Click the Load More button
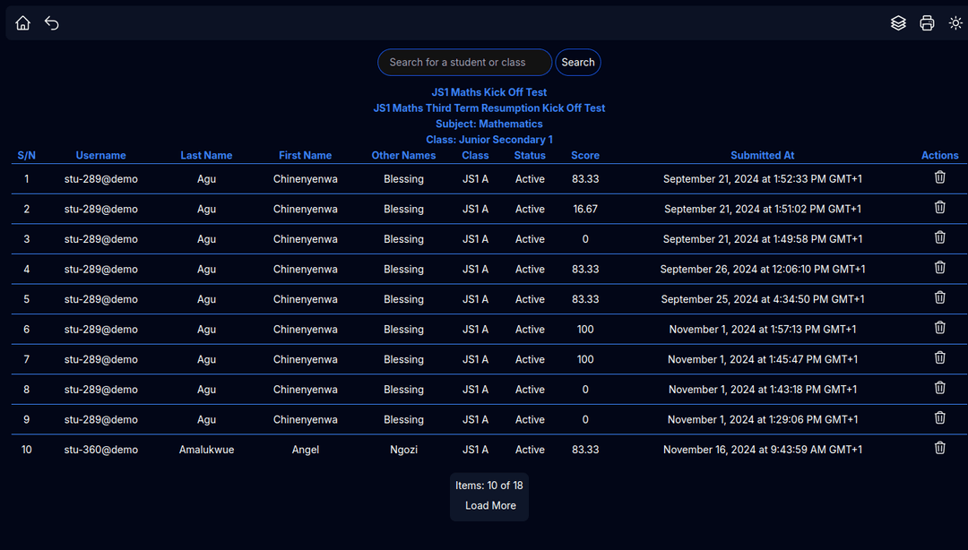The height and width of the screenshot is (550, 968). tap(490, 506)
